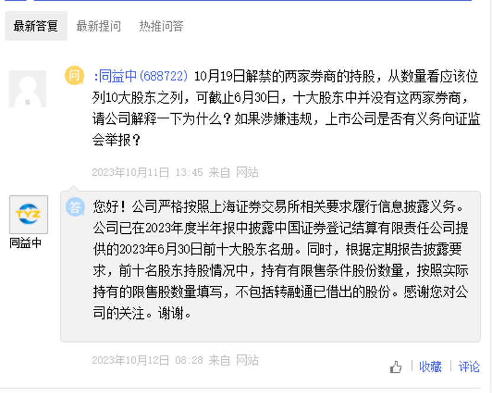This screenshot has width=492, height=393.
Task: Click the TYZ company logo avatar
Action: click(x=28, y=214)
